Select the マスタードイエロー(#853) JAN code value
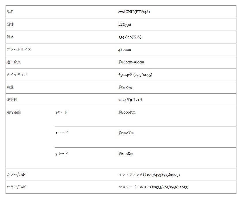Viewport: 242px width, 199px height. [153, 187]
